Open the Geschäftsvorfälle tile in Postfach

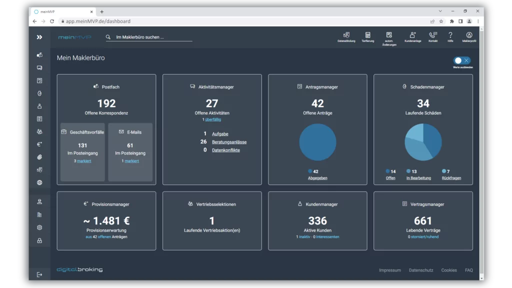82,152
